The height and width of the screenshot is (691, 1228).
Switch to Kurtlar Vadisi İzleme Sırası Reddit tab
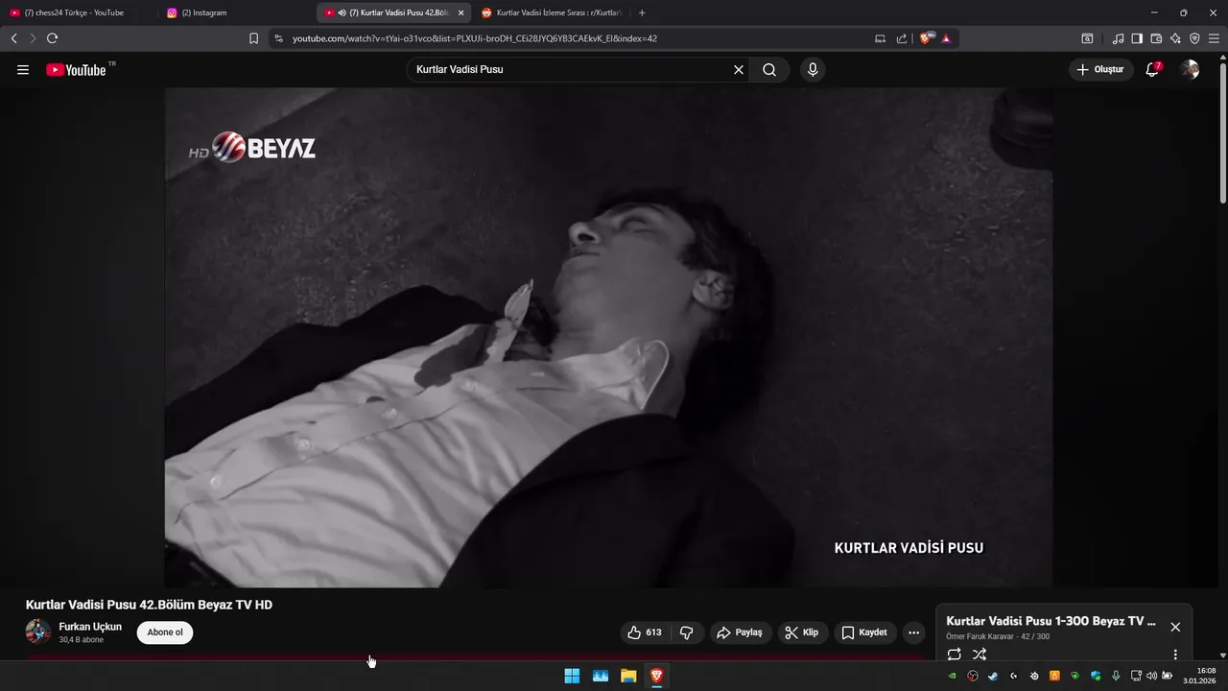(552, 12)
